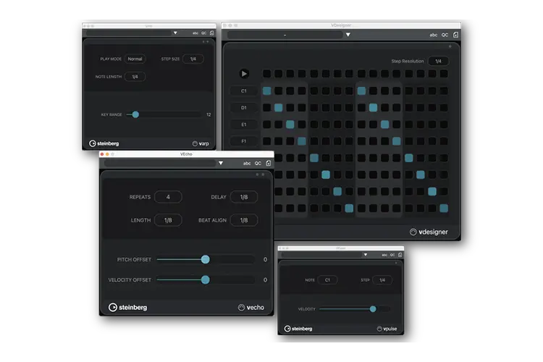Toggle the twelfth step in F1 row
The height and width of the screenshot is (362, 543).
tap(397, 141)
